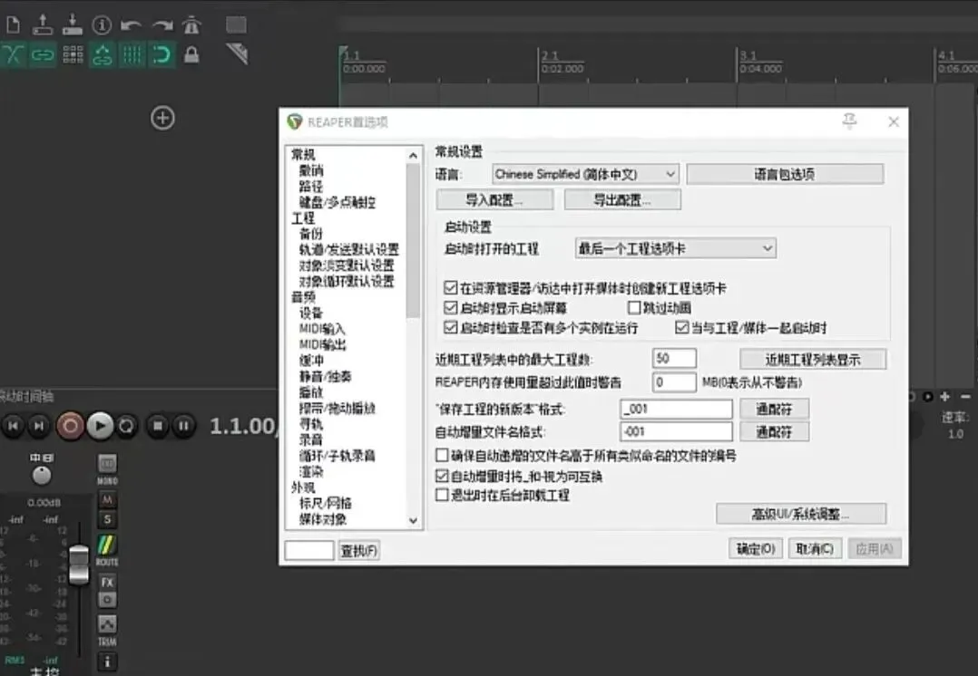The height and width of the screenshot is (676, 978).
Task: Select 路径 in preferences tree
Action: point(310,187)
